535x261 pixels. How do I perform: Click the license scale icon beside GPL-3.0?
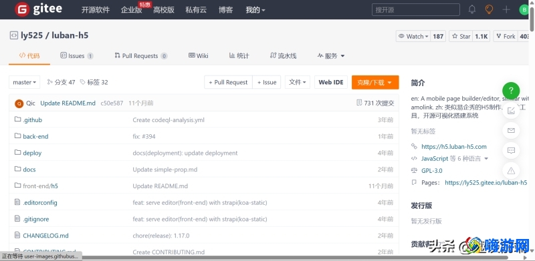(x=414, y=170)
